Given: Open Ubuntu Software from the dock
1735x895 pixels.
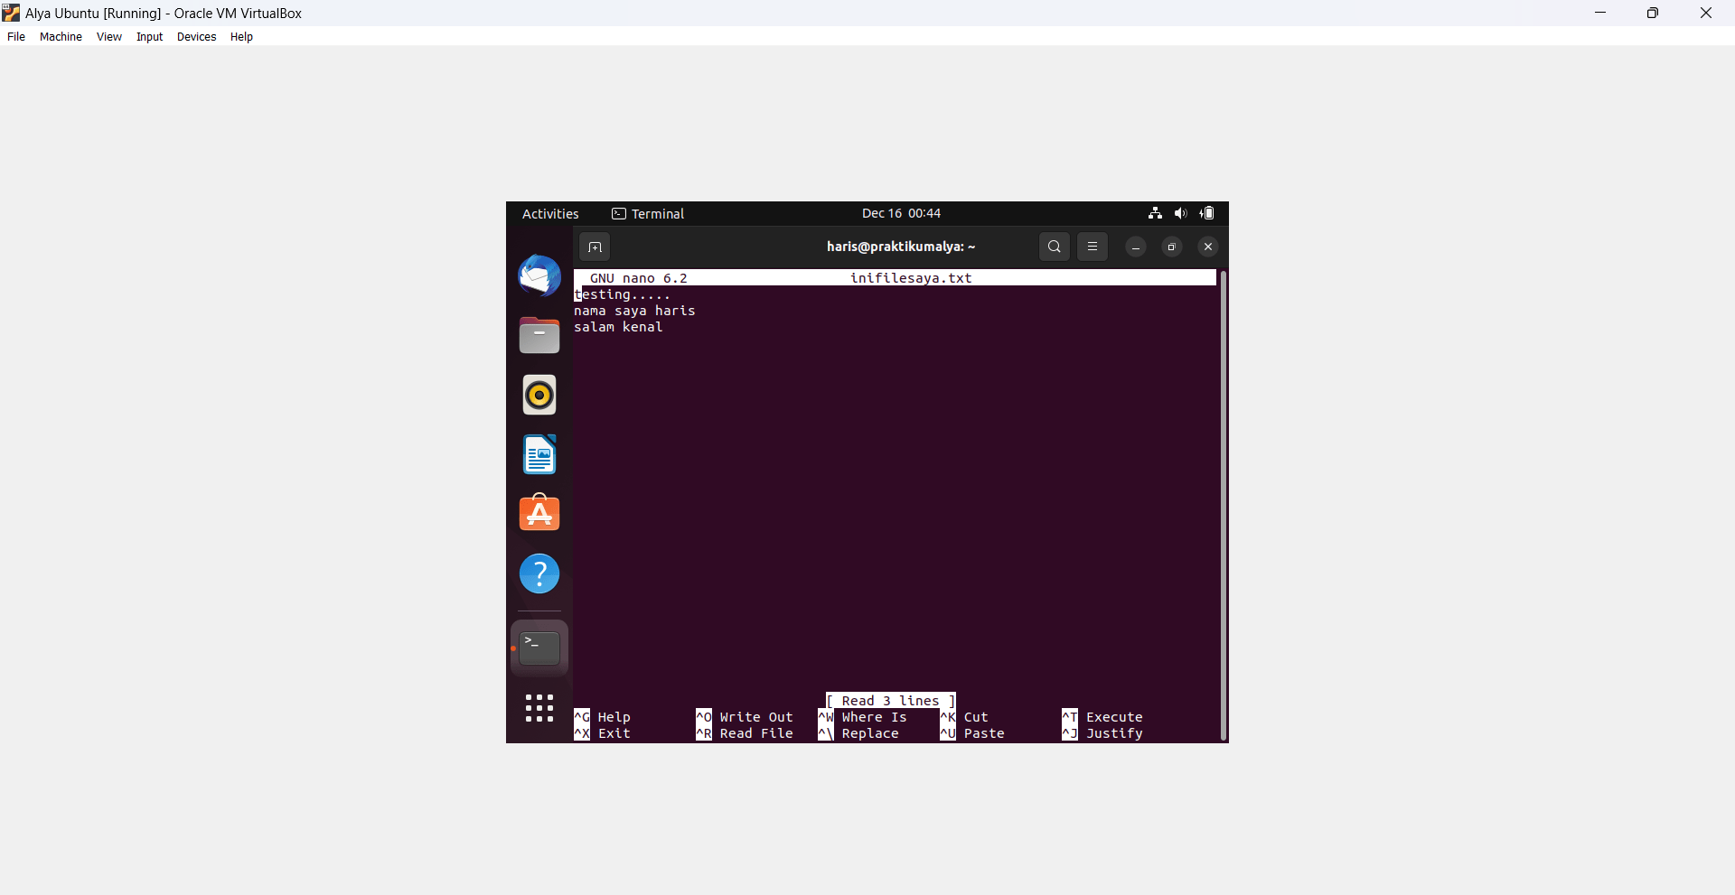Looking at the screenshot, I should [539, 513].
